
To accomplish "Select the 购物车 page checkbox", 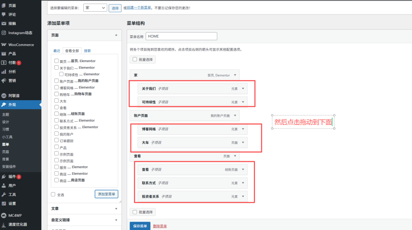I will (x=56, y=94).
